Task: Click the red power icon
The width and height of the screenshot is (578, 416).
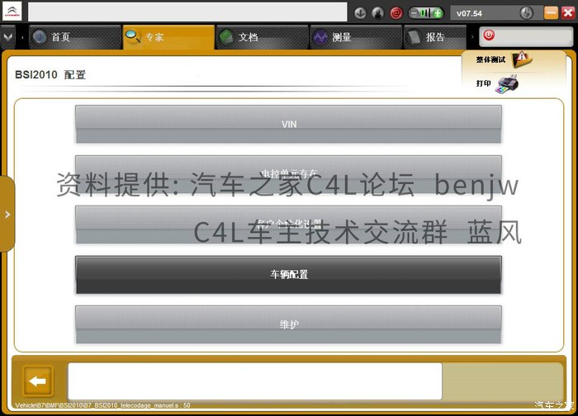Action: (489, 35)
